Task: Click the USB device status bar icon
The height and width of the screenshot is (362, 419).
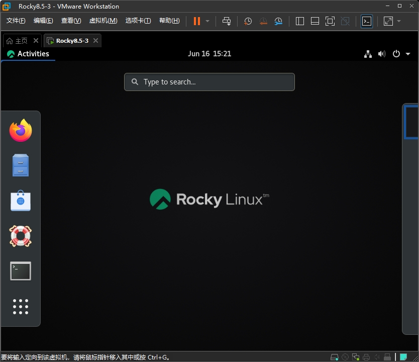Action: click(387, 357)
